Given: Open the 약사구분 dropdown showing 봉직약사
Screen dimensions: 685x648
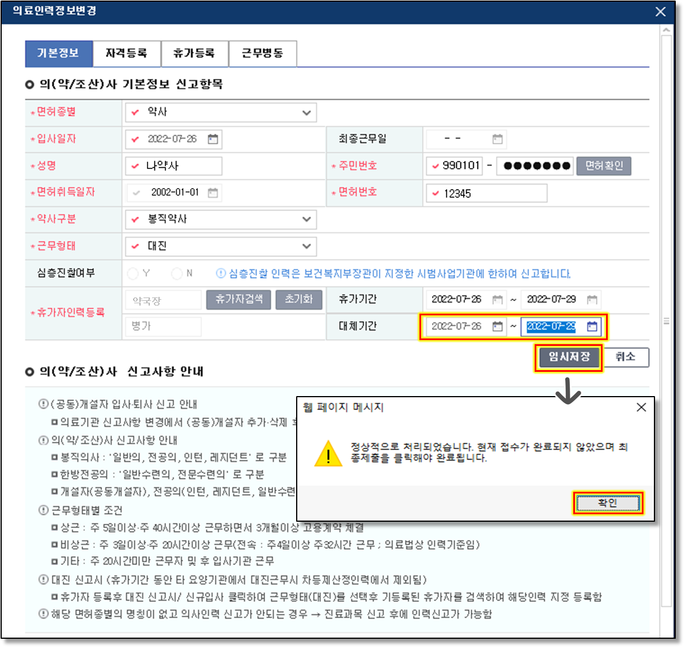Looking at the screenshot, I should coord(306,219).
